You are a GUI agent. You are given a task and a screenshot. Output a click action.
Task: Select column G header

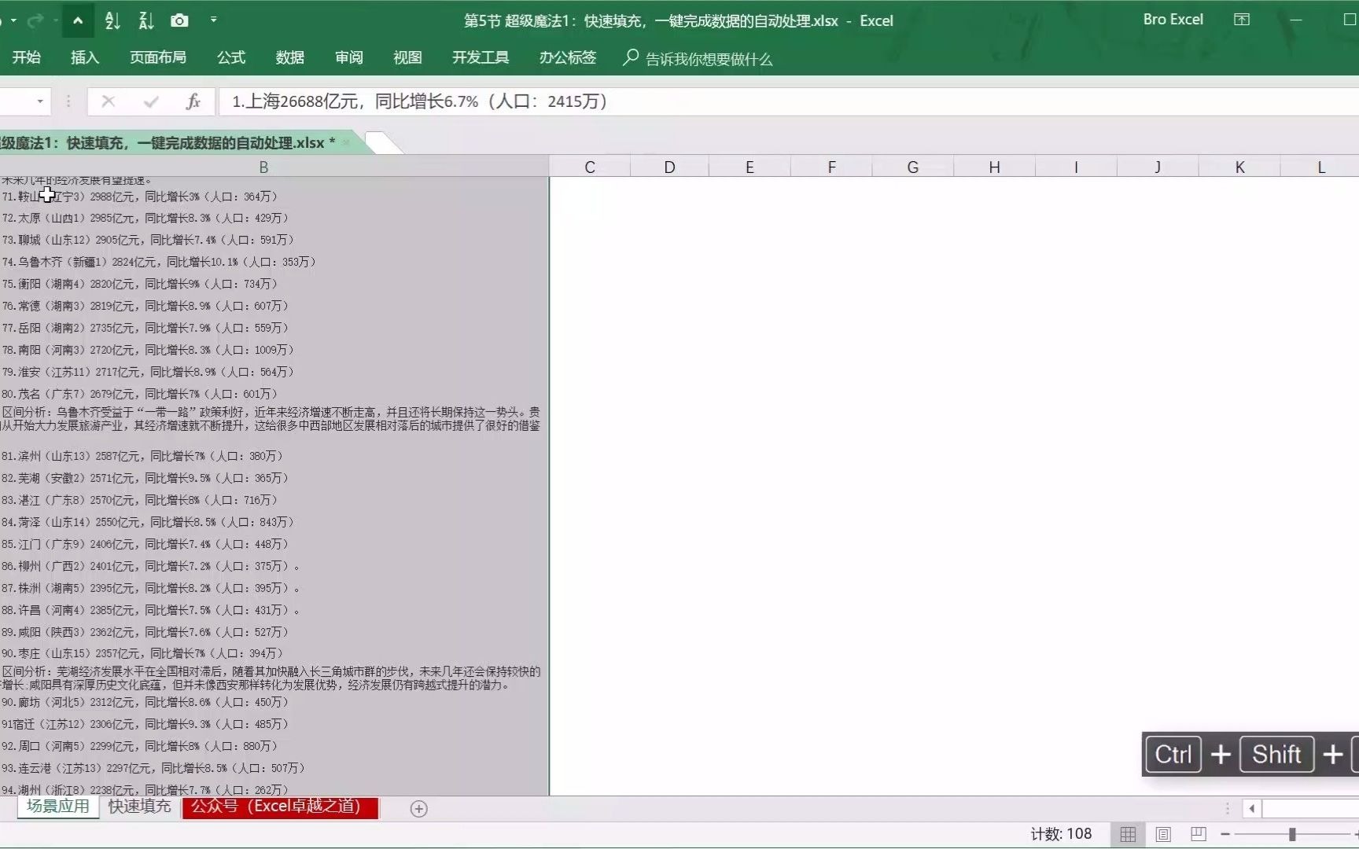[912, 167]
